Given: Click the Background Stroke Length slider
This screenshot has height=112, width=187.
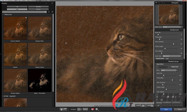Looking at the screenshot, I should pyautogui.click(x=166, y=49).
